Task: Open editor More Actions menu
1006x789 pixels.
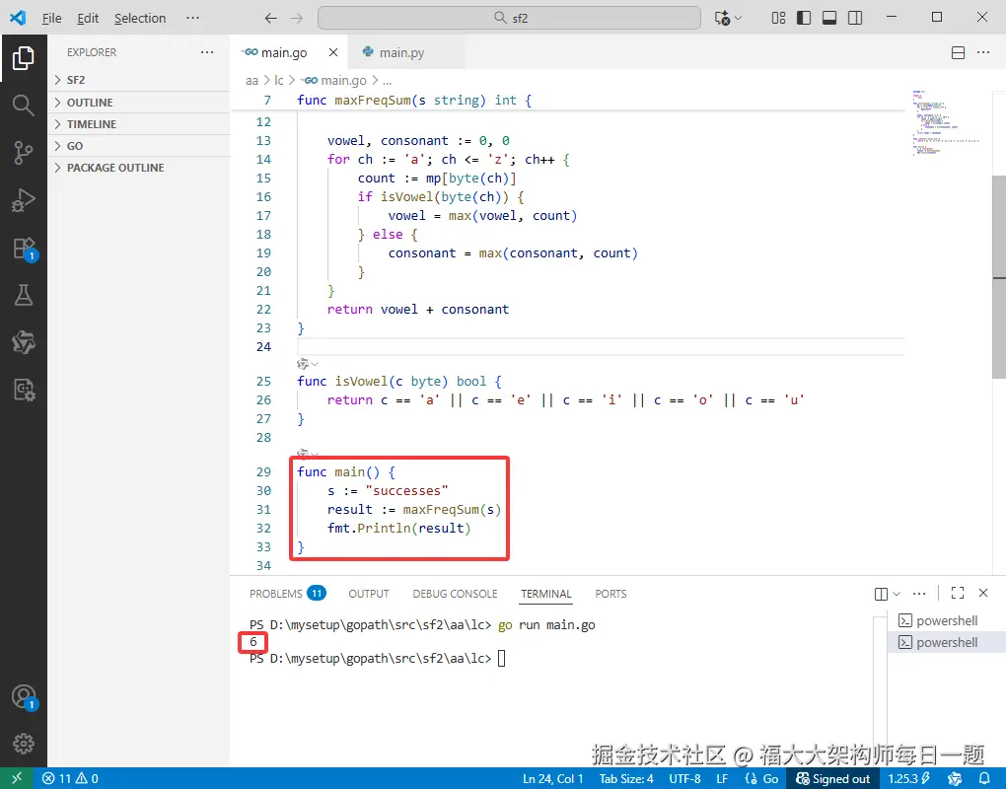Action: click(983, 52)
